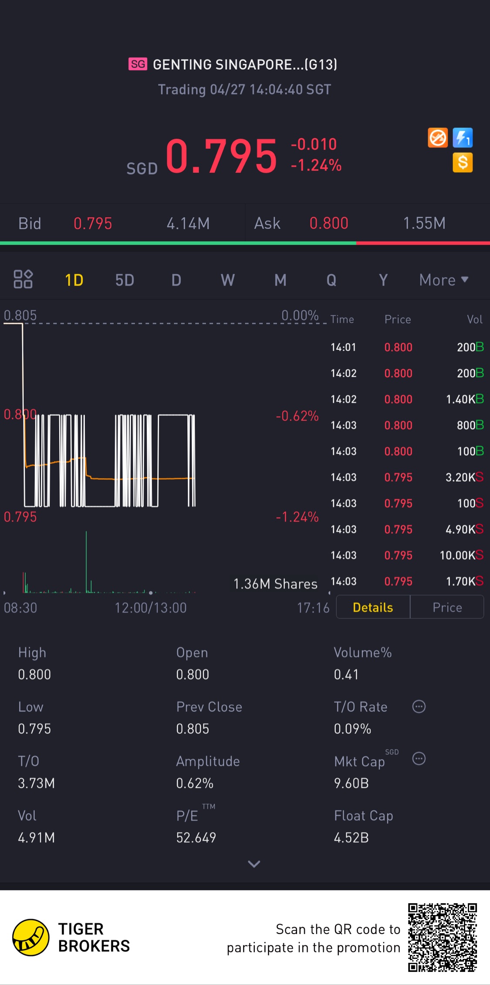Select the M monthly chart tab

(280, 280)
